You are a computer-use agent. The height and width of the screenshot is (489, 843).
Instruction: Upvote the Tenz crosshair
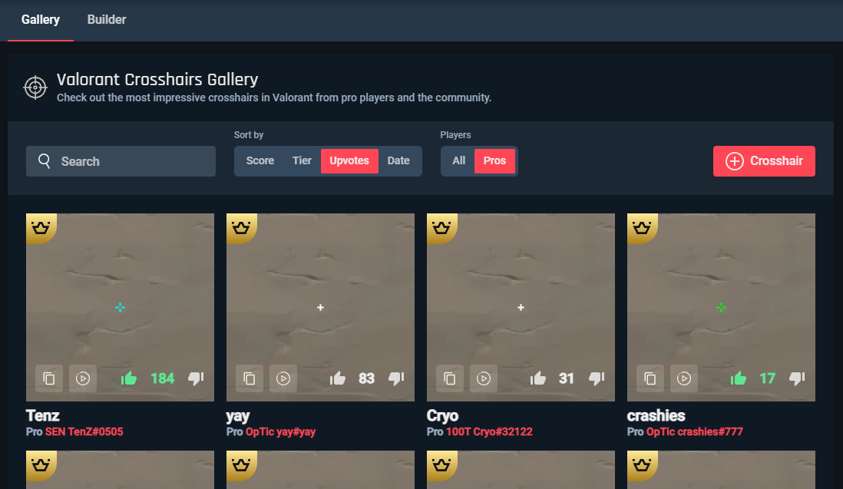pyautogui.click(x=129, y=378)
